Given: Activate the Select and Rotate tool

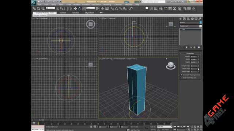Looking at the screenshot, I should click(x=80, y=8).
